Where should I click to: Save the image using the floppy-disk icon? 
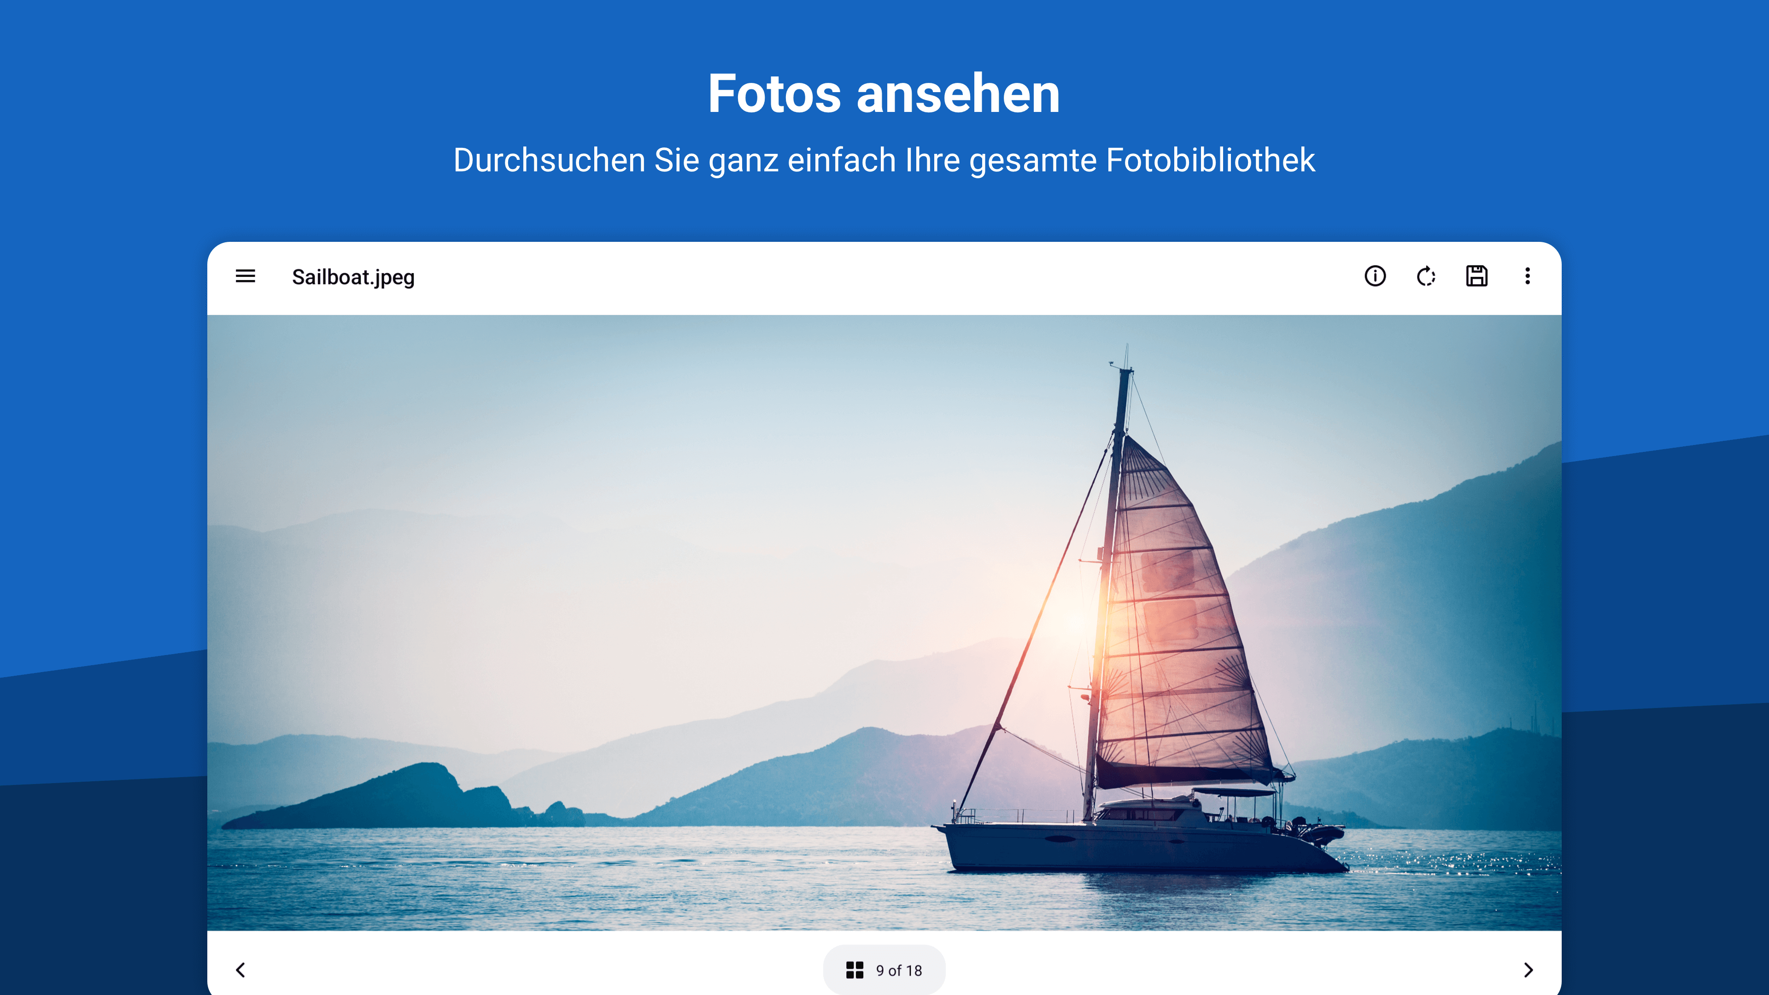click(x=1476, y=276)
